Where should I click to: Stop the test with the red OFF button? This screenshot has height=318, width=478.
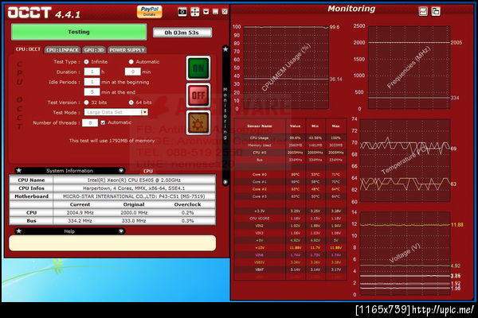[198, 95]
